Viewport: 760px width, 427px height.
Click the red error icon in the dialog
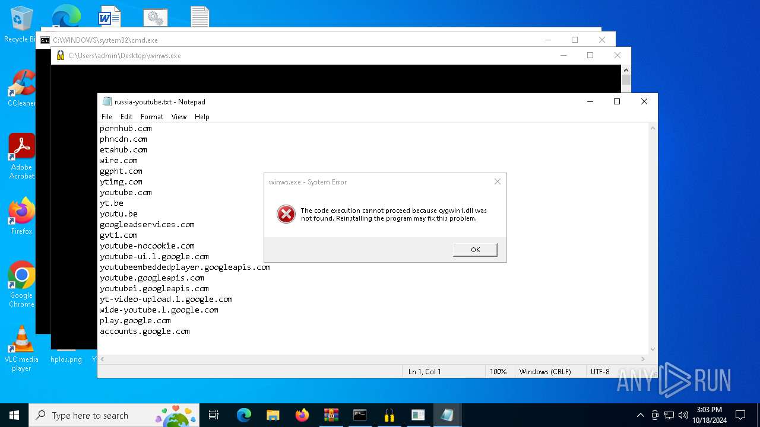pos(286,214)
